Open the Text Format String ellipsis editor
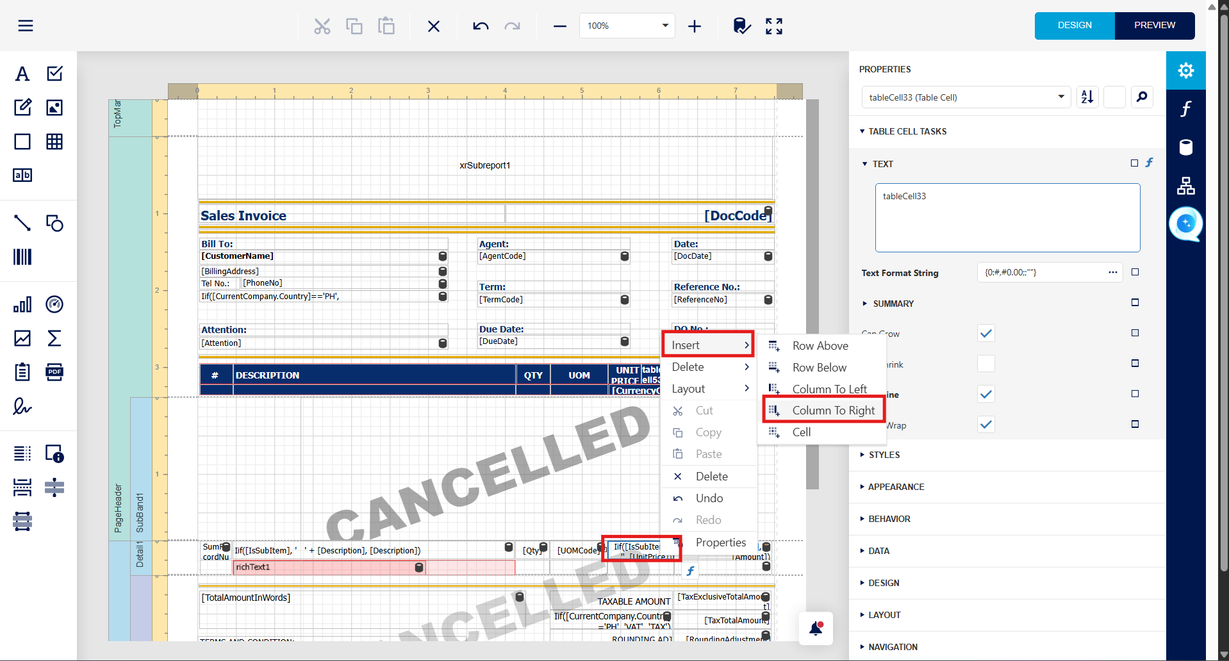The height and width of the screenshot is (661, 1229). click(1112, 272)
